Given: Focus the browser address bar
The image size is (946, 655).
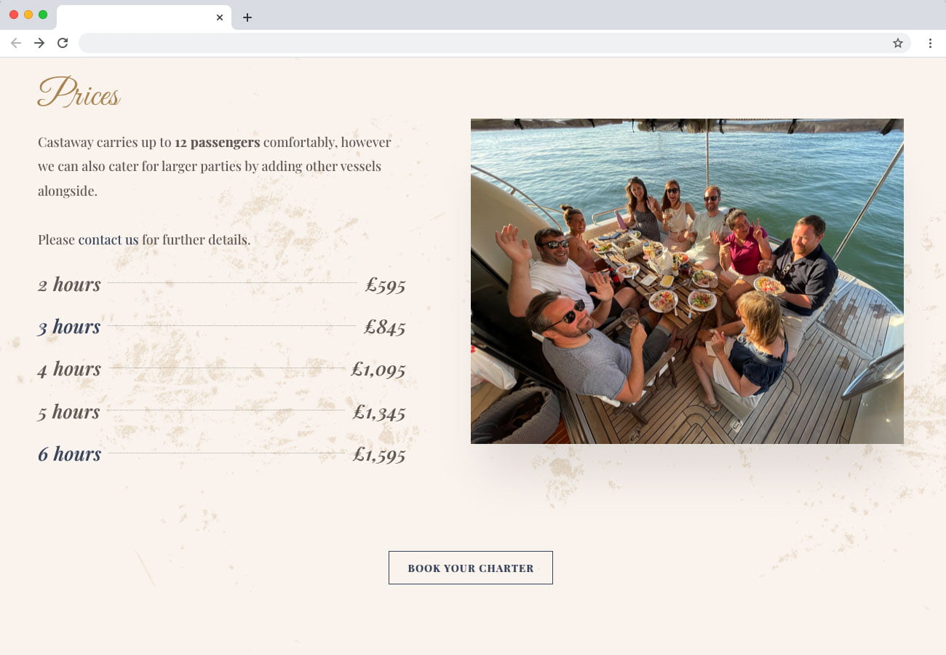Looking at the screenshot, I should tap(480, 43).
